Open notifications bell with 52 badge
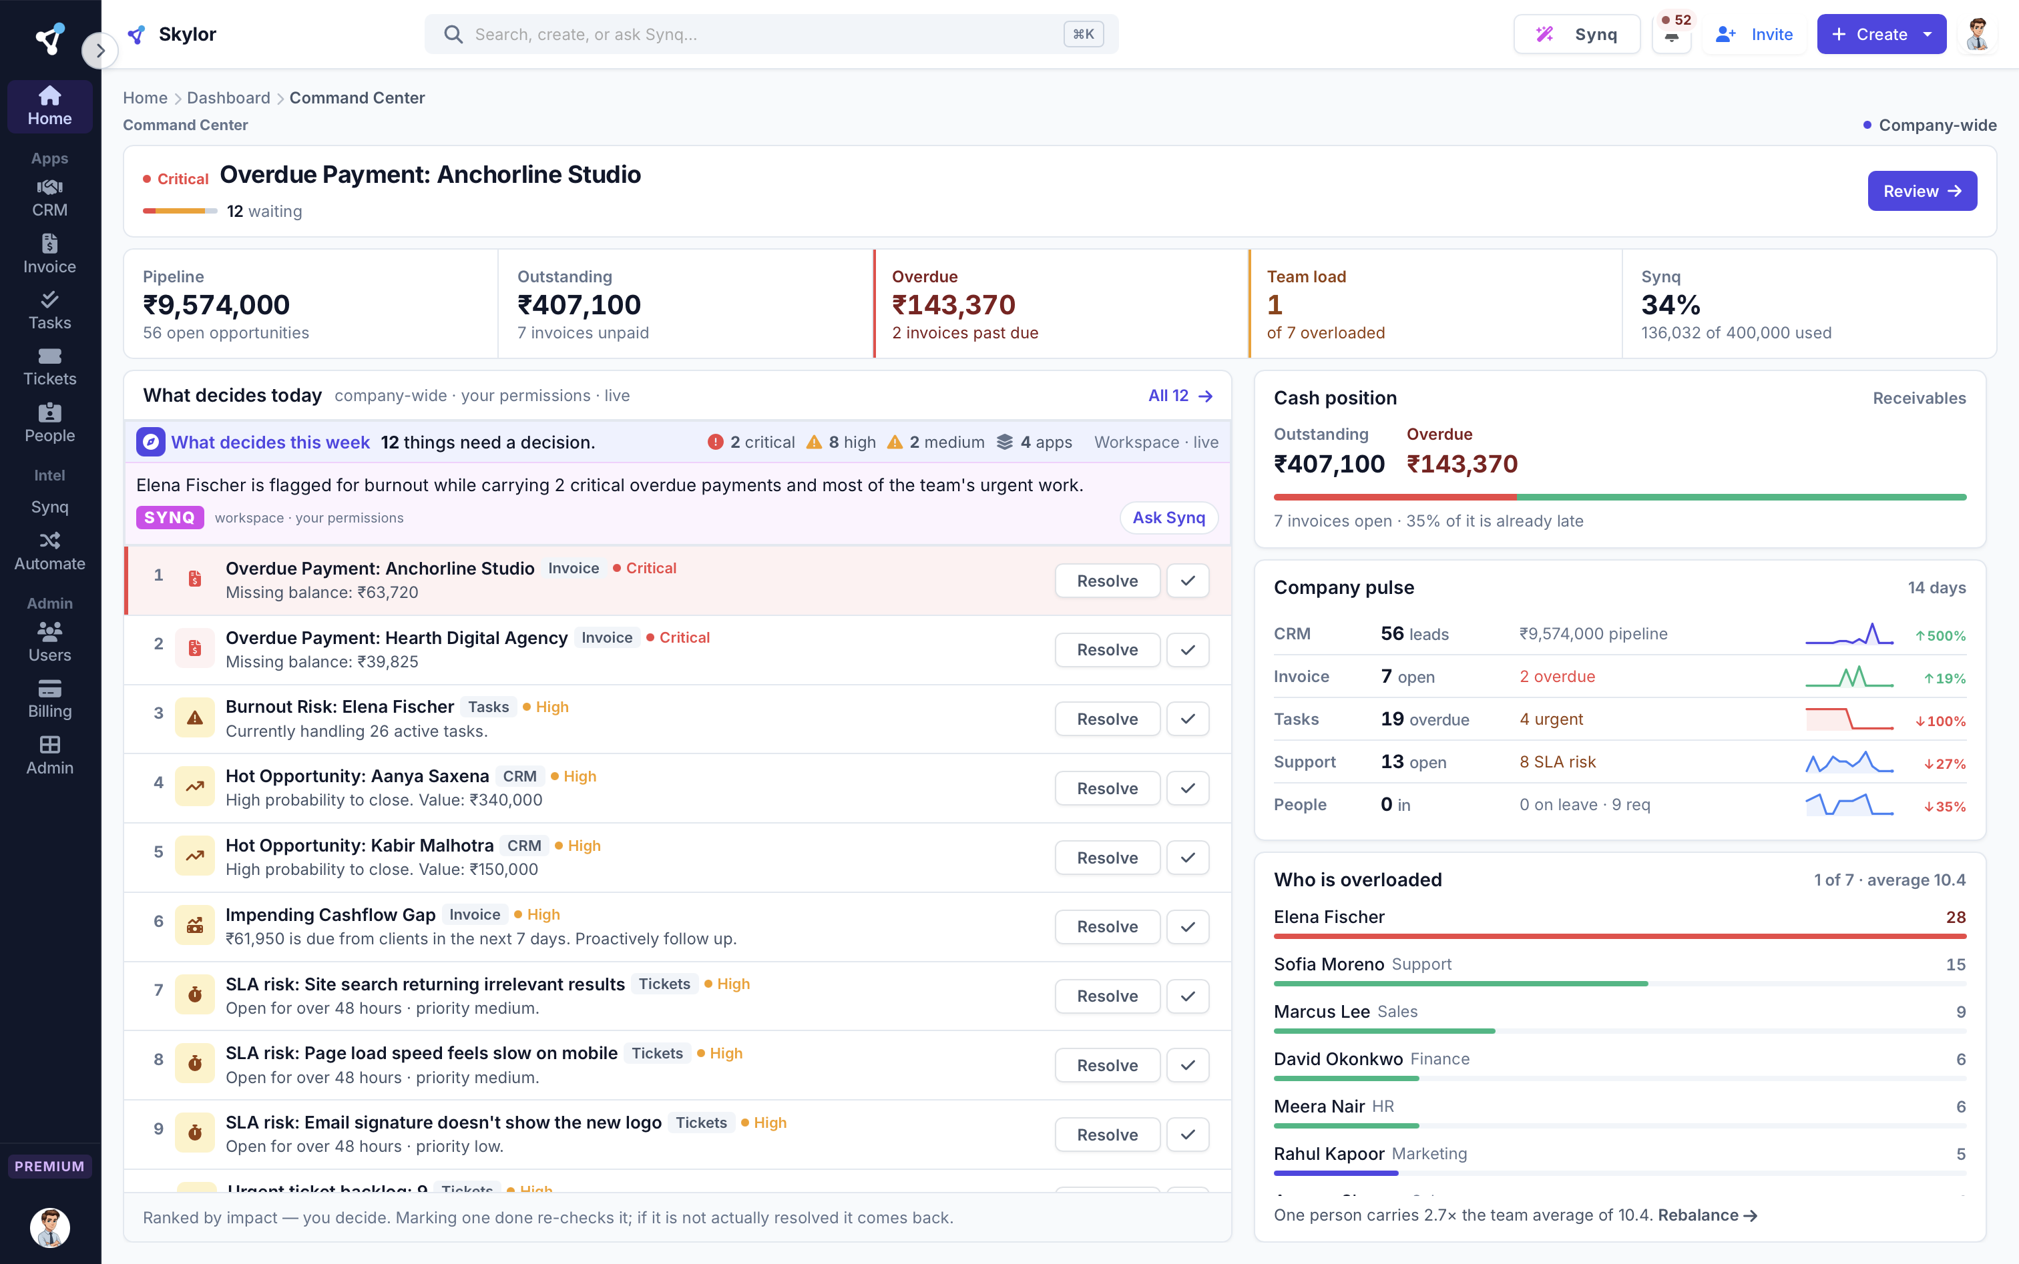The image size is (2019, 1264). (1672, 34)
